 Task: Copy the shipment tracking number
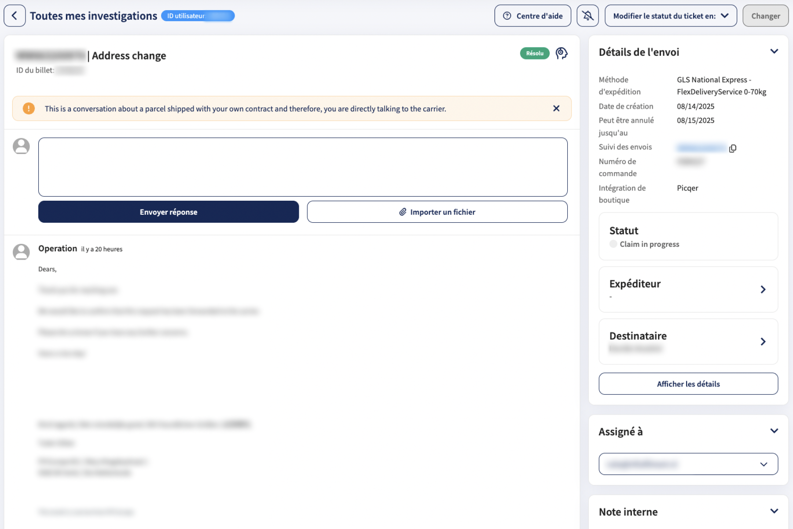click(732, 148)
